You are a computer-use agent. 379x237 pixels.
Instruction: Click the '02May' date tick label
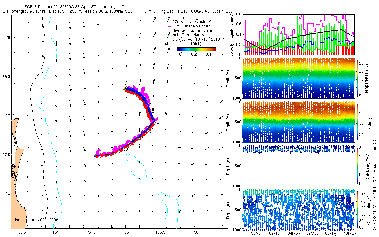pos(275,234)
